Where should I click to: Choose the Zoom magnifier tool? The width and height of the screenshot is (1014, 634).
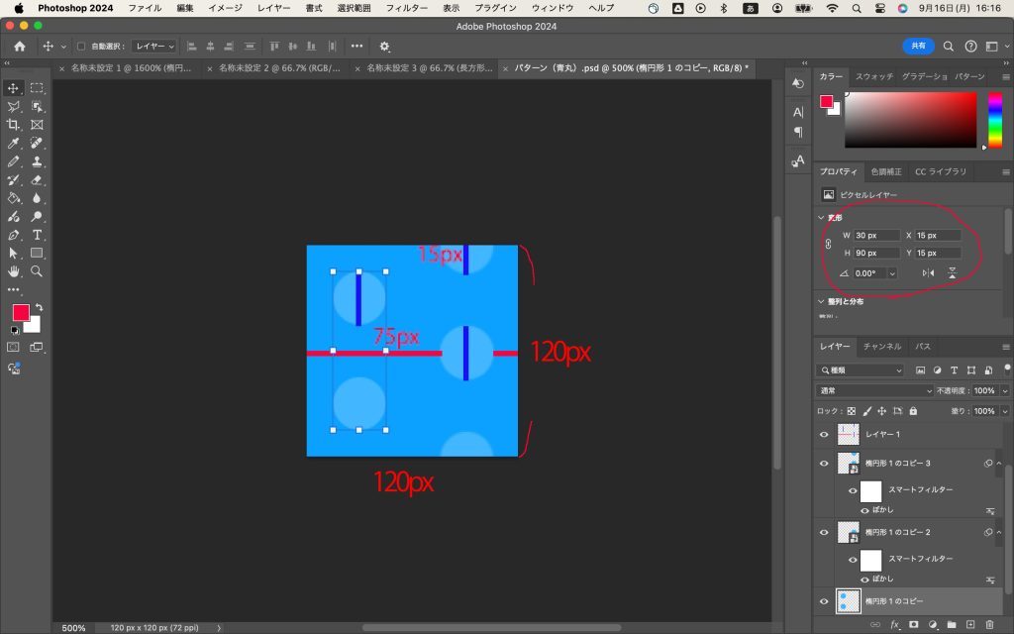point(37,270)
